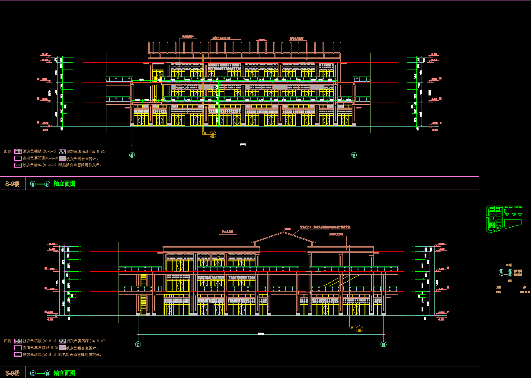This screenshot has width=531, height=378.
Task: Pick the M axis bubble under the lower elevation's right end
Action: tap(383, 344)
